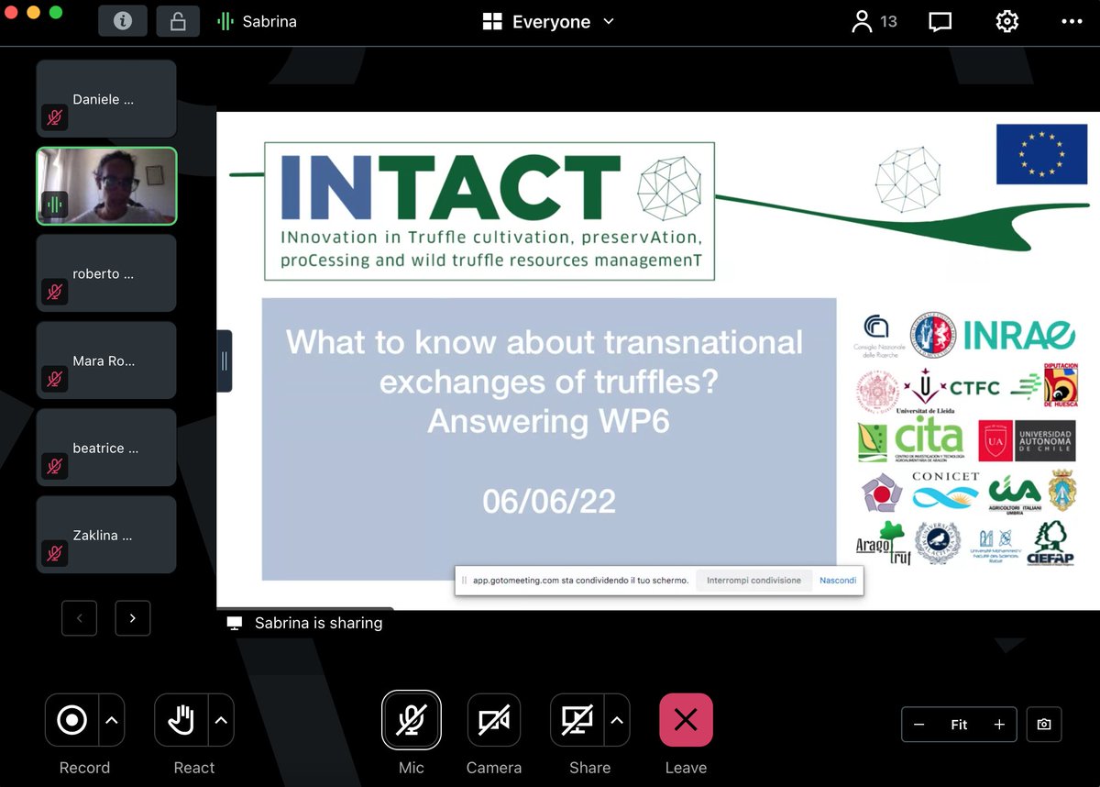Open the meeting information panel
Screen dimensions: 1100x787
[x=123, y=20]
